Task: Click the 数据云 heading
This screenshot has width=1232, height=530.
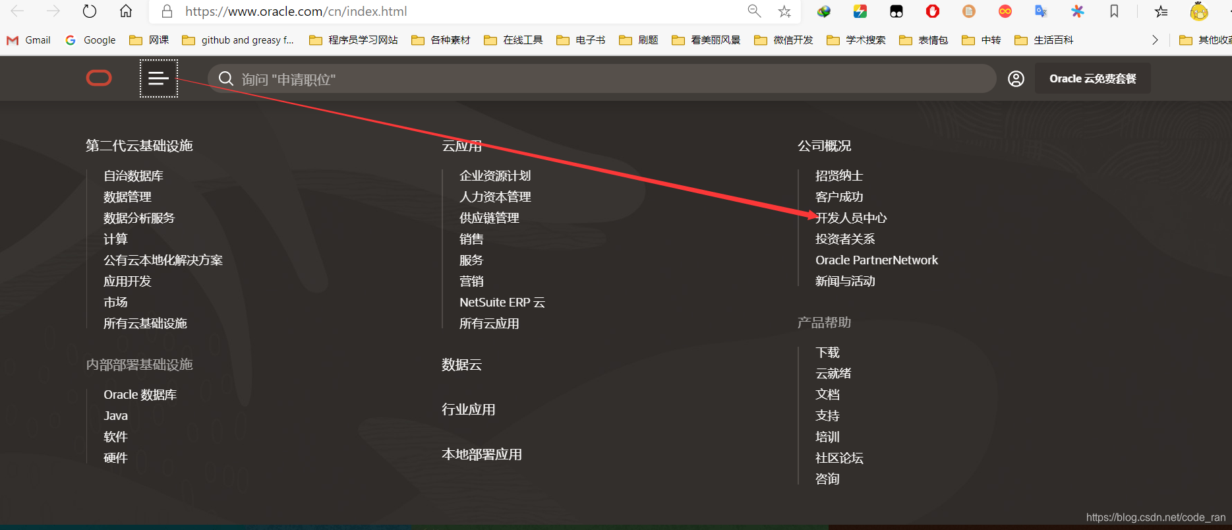Action: (x=461, y=365)
